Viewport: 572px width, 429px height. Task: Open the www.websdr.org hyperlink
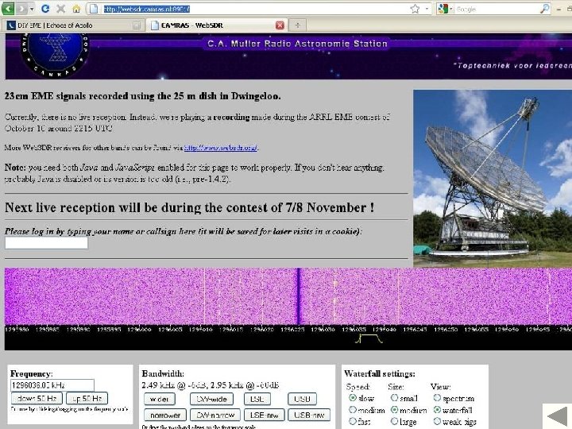point(221,148)
